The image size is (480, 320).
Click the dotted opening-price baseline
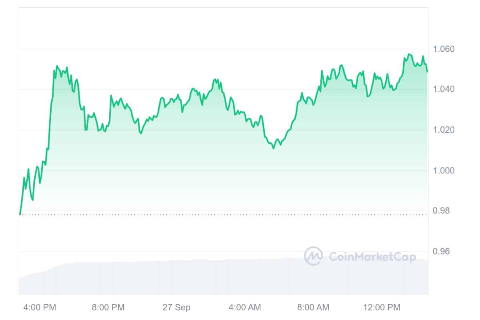(224, 215)
